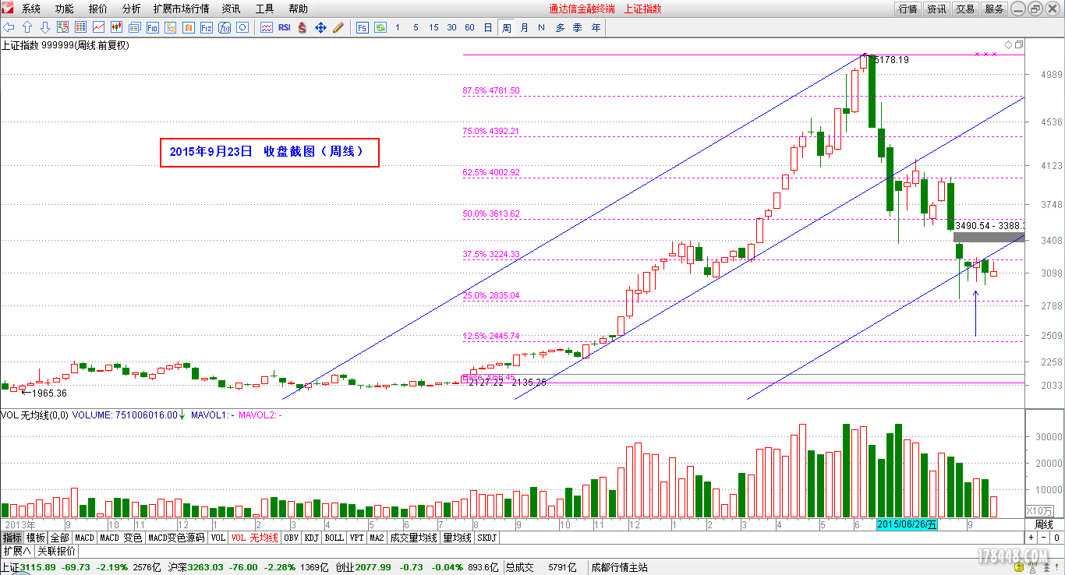Image resolution: width=1065 pixels, height=575 pixels.
Task: Open the 帮助 menu
Action: 298,9
